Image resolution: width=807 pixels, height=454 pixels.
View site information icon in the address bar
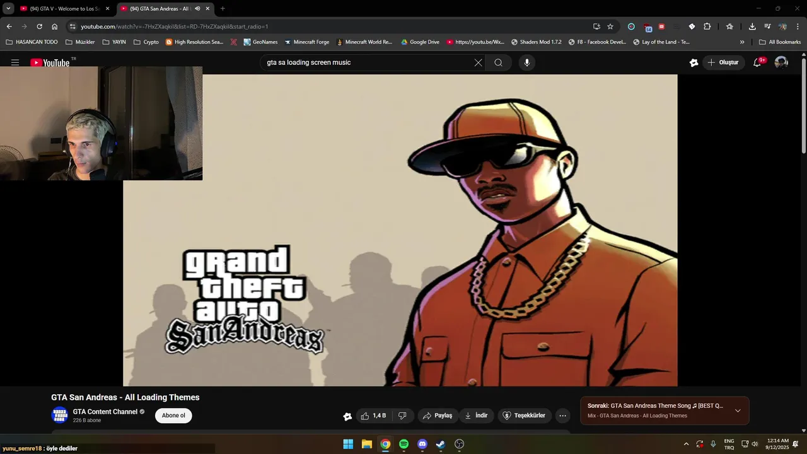click(73, 26)
